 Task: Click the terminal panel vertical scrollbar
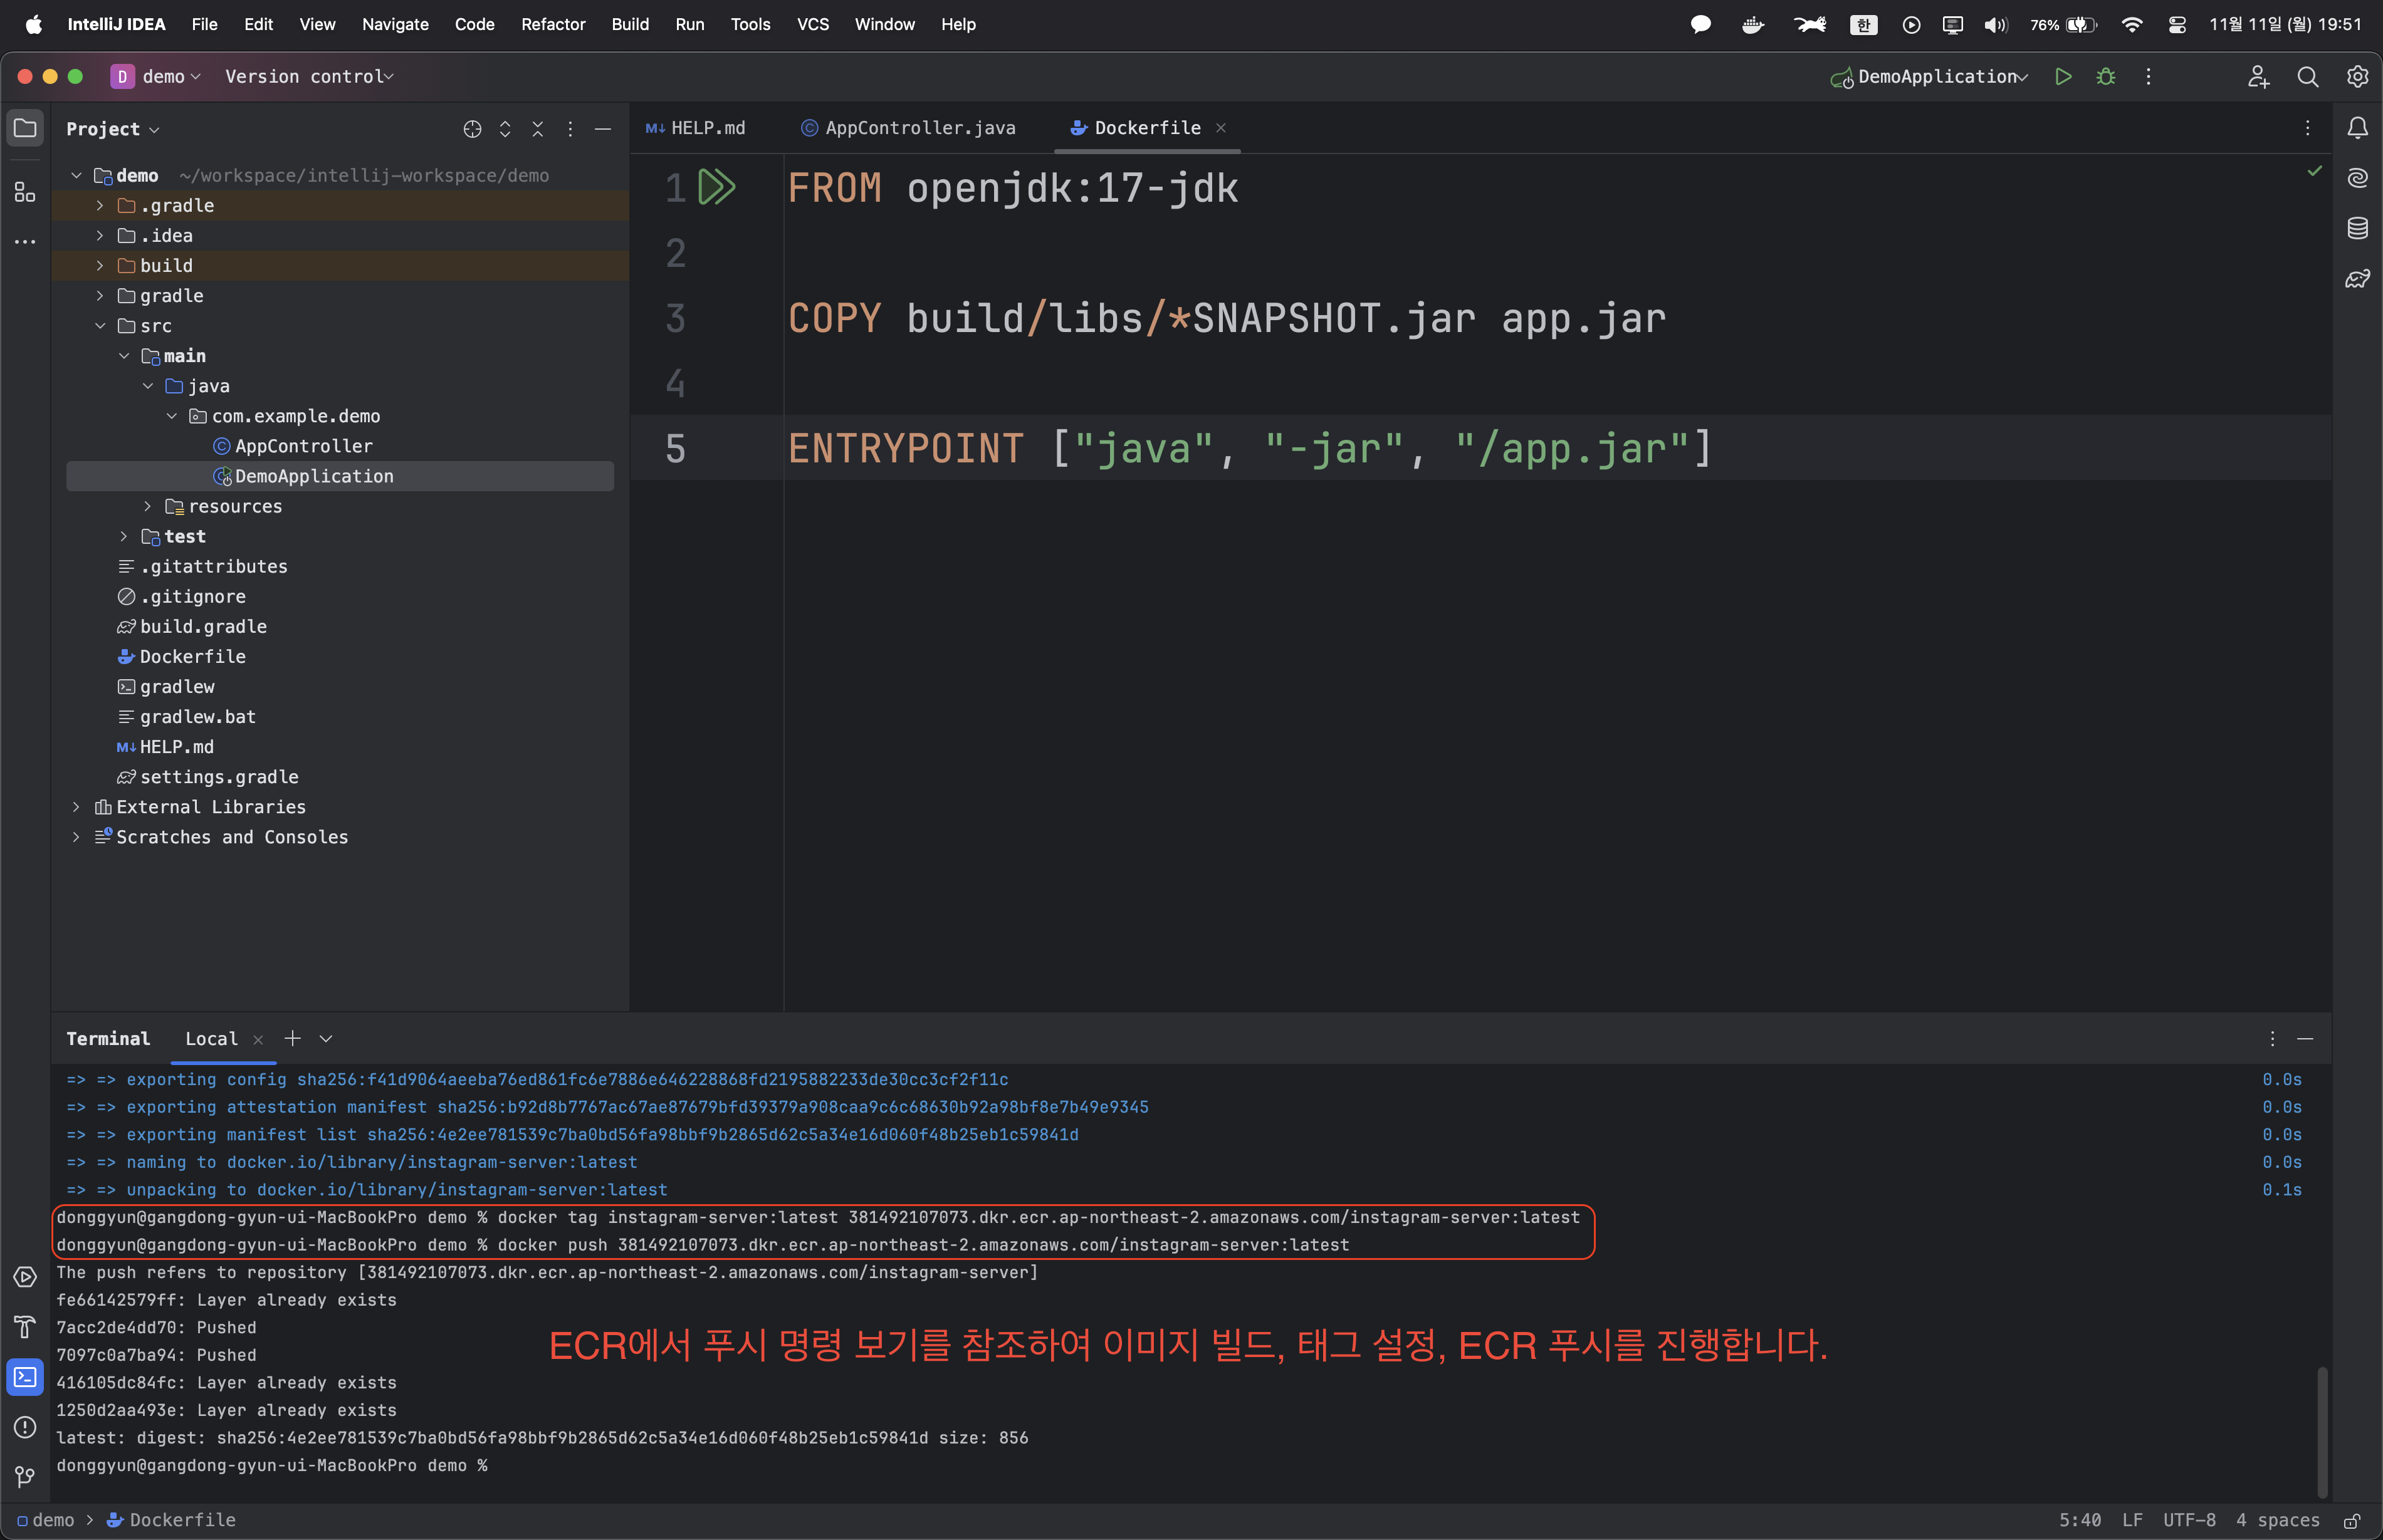point(2322,1430)
